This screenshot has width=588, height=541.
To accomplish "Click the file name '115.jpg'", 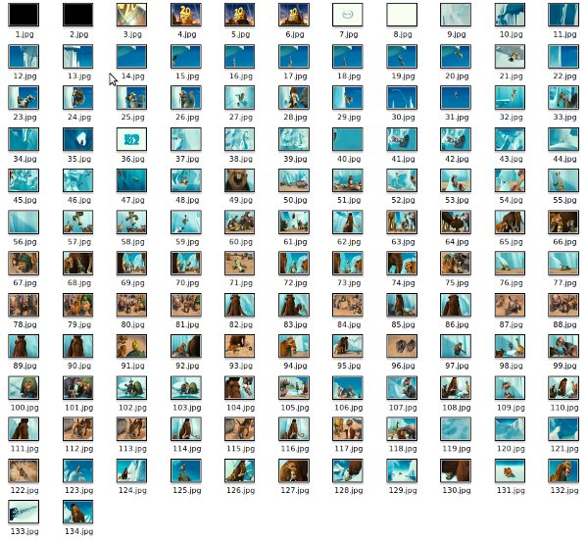I will tap(241, 449).
